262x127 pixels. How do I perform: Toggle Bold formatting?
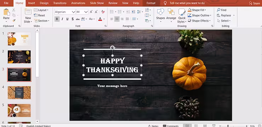coord(57,19)
